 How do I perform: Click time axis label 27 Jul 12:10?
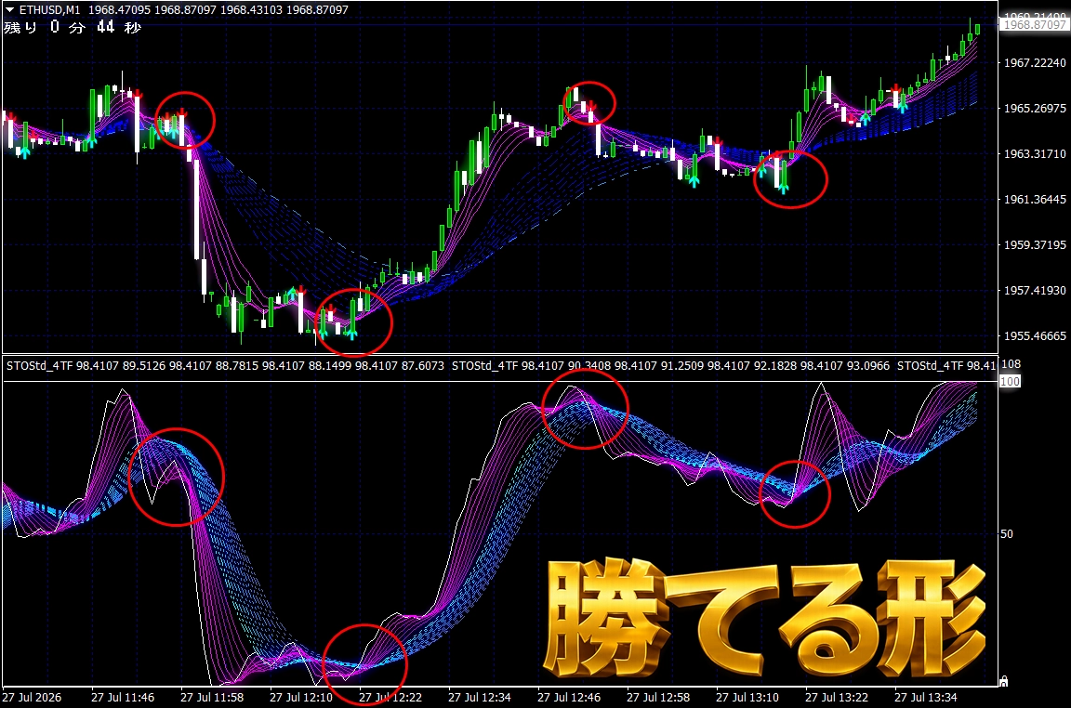pos(301,698)
